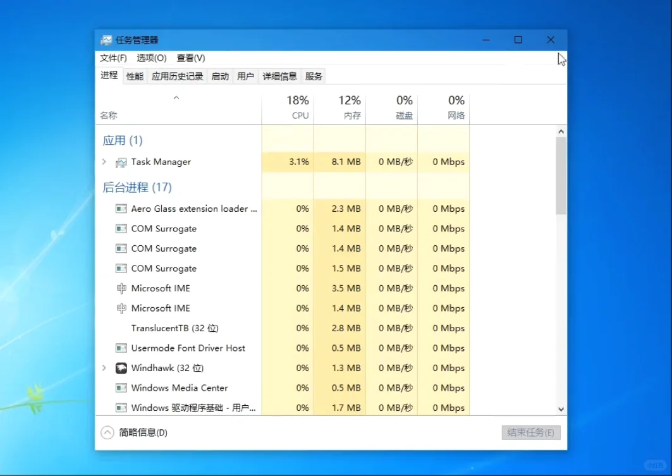Viewport: 672px width, 476px height.
Task: Click the Usermode Font Driver Host icon
Action: (121, 348)
